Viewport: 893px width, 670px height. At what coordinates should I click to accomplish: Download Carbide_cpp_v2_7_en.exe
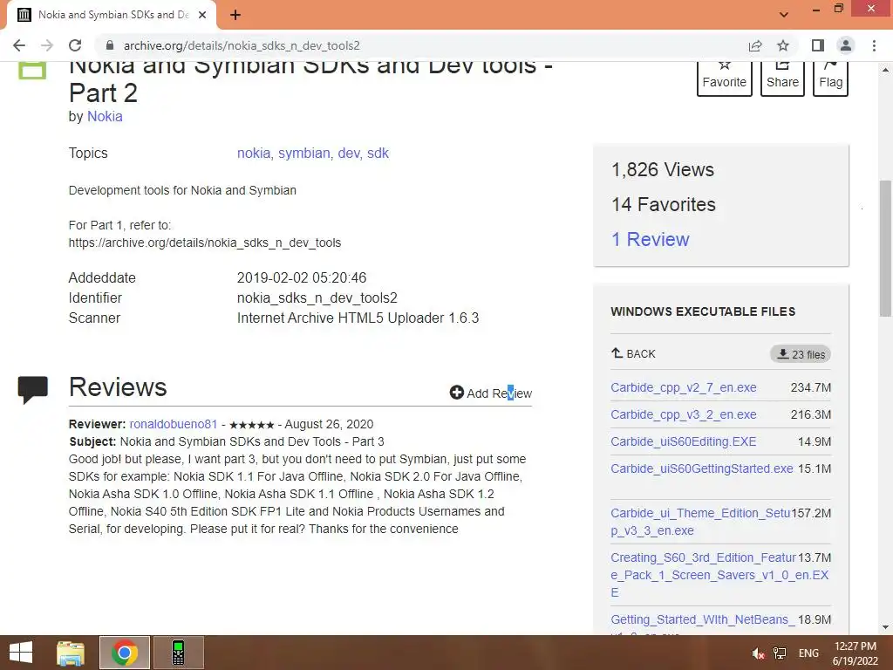[x=684, y=387]
